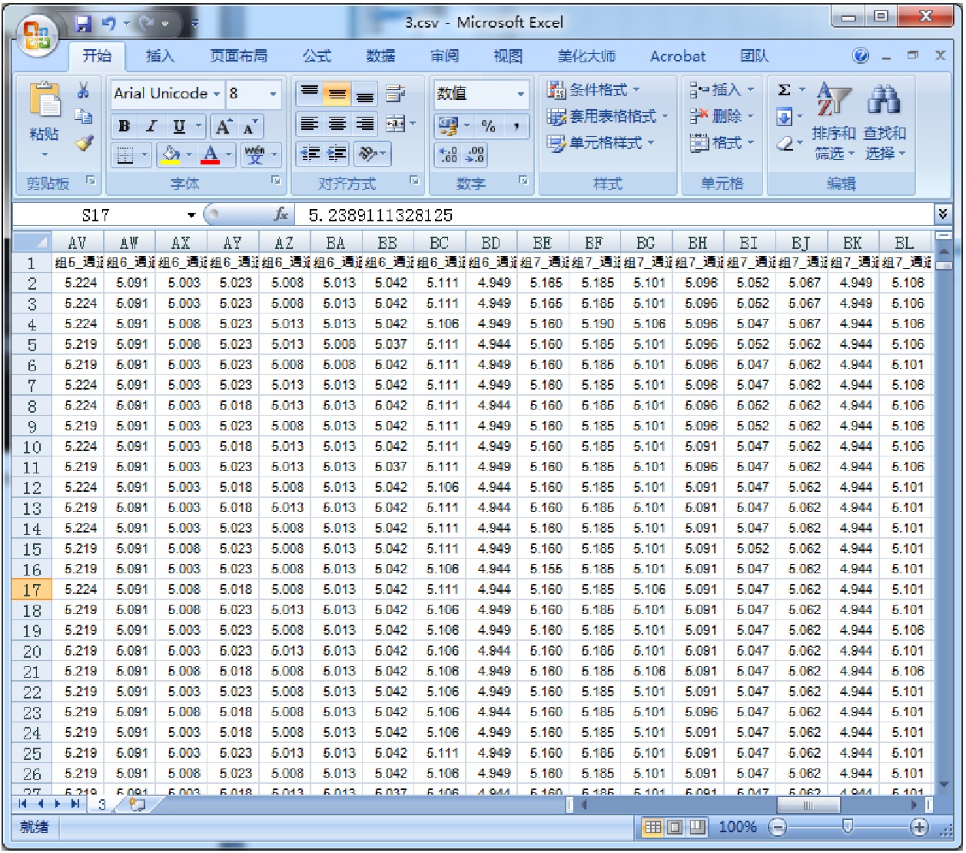The image size is (966, 853).
Task: Open the fill down options icon
Action: (785, 117)
